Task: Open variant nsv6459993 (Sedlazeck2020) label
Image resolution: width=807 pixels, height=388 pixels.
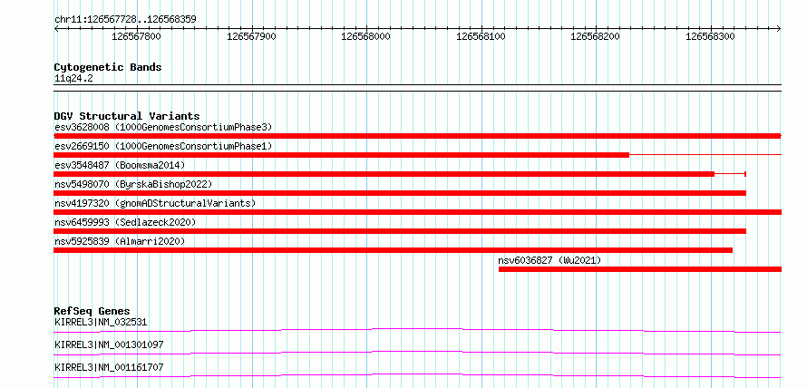Action: coord(125,222)
